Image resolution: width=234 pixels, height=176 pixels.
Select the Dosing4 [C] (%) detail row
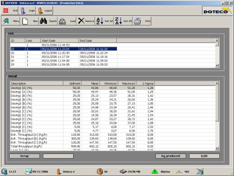(82, 123)
